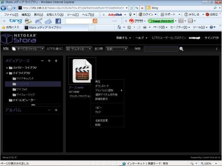Click the browser Forward button
222x166 pixels.
10,8
